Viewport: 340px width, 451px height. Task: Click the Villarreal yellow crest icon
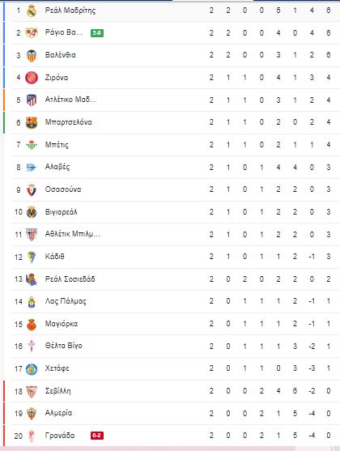click(x=32, y=212)
